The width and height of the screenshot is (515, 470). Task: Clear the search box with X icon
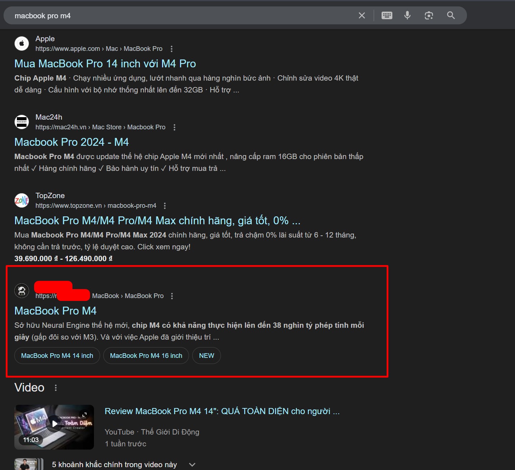pos(362,15)
